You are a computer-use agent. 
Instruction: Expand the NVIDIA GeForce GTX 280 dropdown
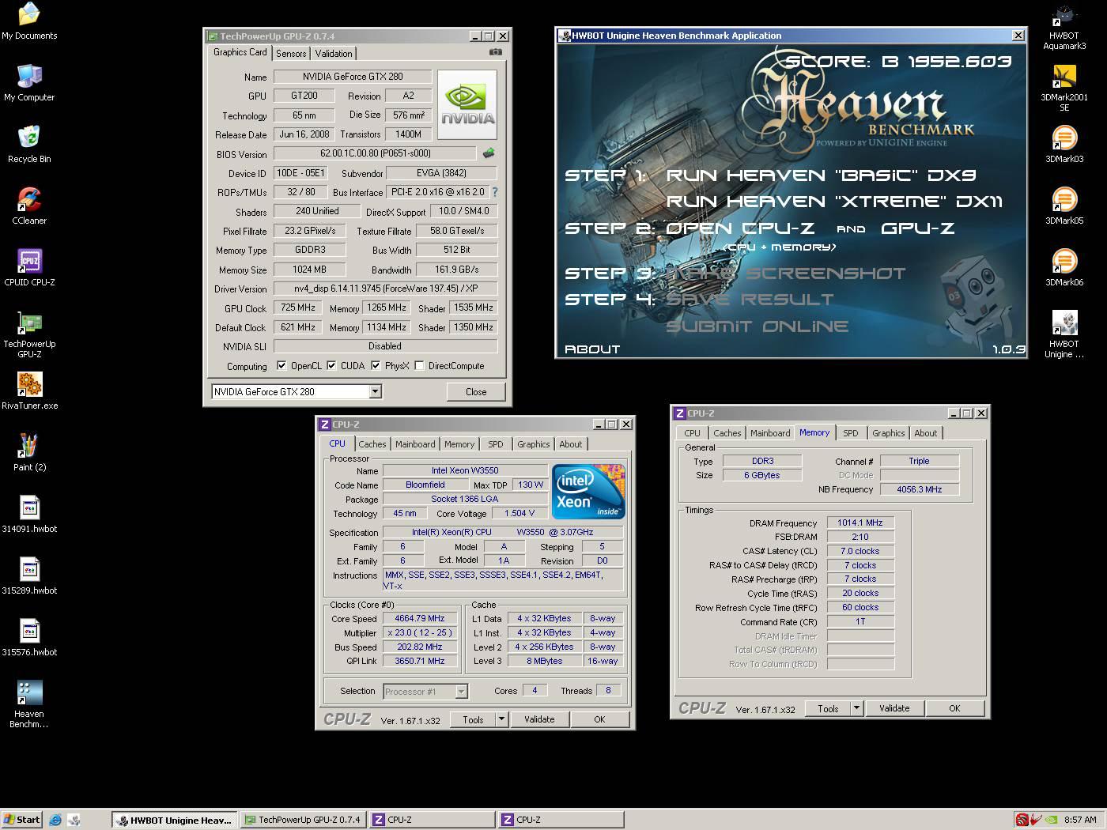(x=375, y=391)
